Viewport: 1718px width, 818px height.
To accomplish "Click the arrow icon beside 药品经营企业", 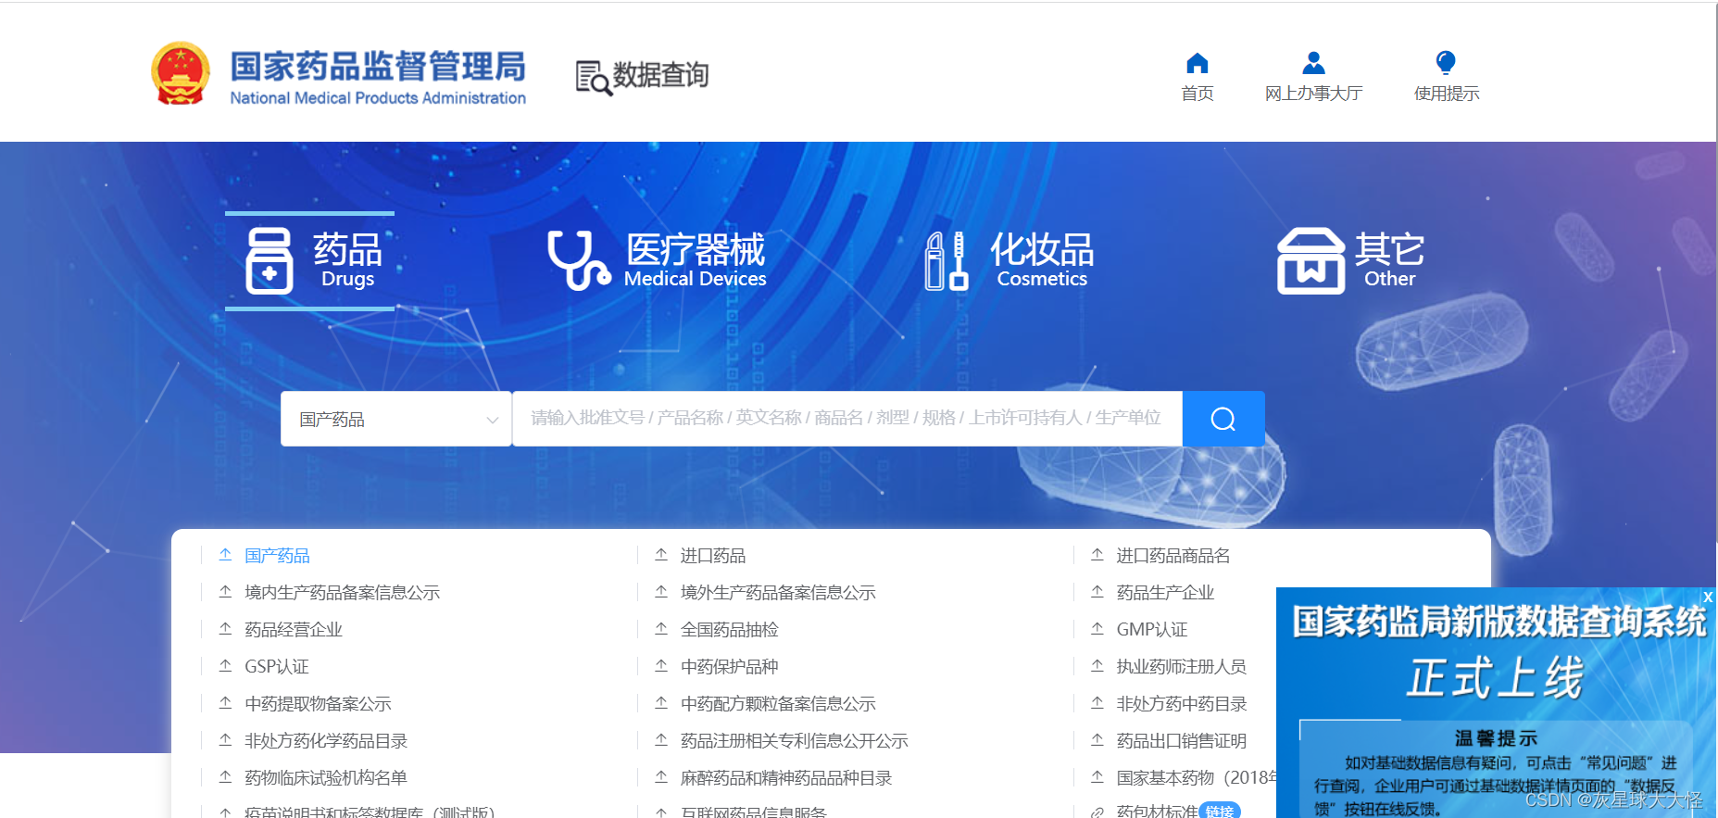I will pyautogui.click(x=225, y=629).
